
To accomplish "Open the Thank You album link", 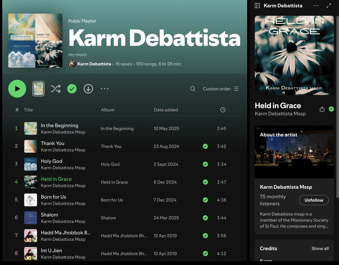I will [x=111, y=146].
